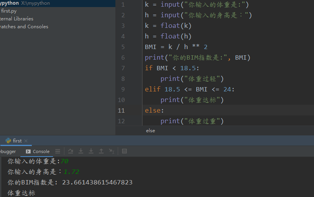Select Scratches and Consoles tree node
This screenshot has height=197, width=314.
24,27
